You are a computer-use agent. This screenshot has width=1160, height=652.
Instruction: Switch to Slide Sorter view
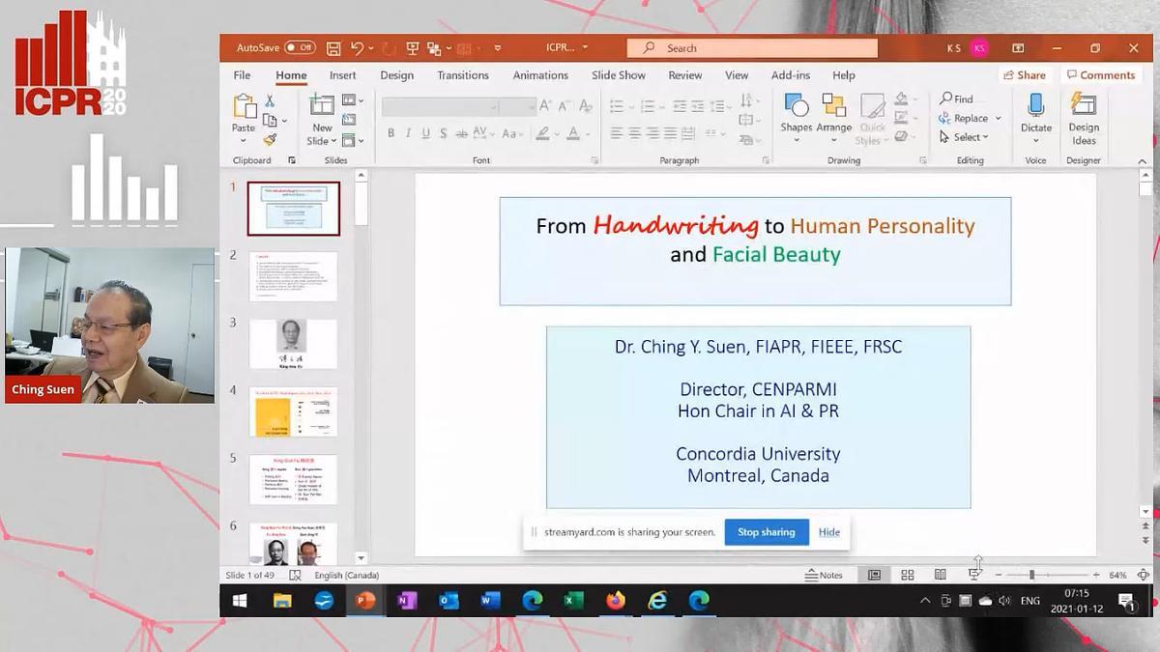(x=907, y=575)
